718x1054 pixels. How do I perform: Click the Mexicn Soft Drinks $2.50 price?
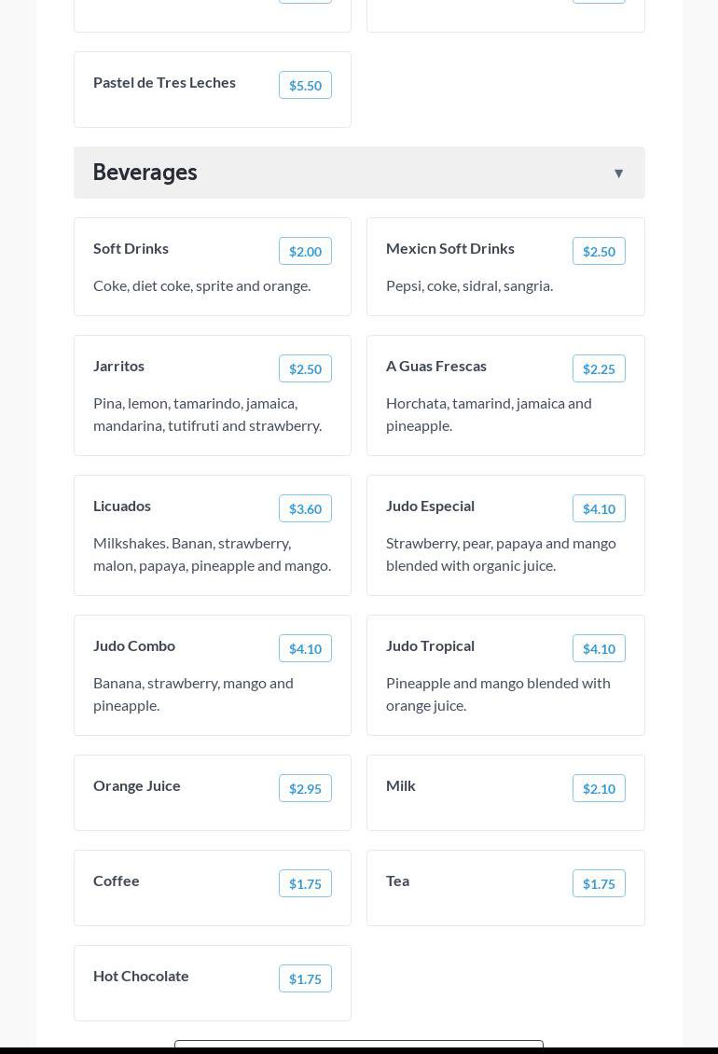pyautogui.click(x=599, y=251)
